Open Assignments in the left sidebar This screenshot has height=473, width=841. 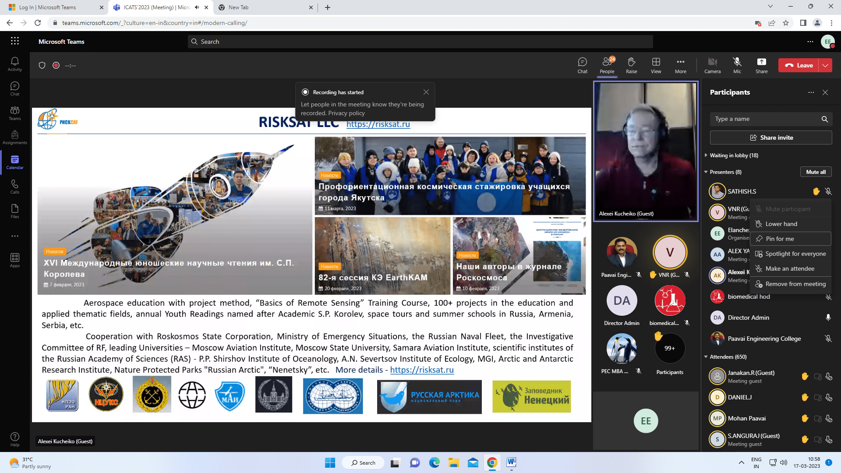pos(14,137)
